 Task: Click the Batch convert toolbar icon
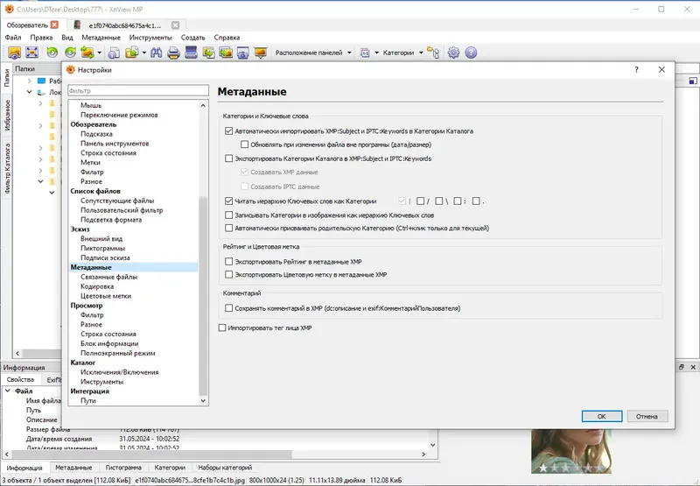pyautogui.click(x=208, y=53)
